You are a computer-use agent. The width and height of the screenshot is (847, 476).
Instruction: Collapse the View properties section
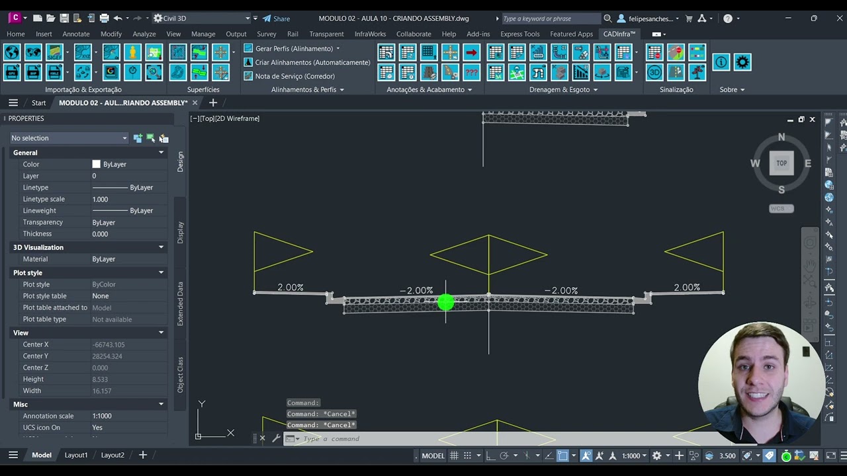click(x=161, y=333)
